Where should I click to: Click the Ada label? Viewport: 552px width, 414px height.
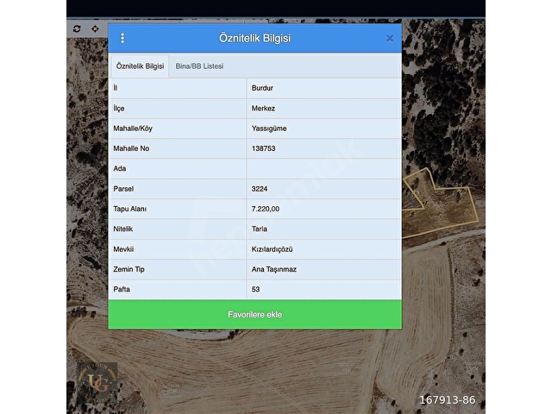(120, 169)
